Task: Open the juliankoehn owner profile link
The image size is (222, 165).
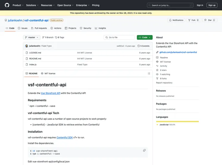Action: (x=15, y=20)
